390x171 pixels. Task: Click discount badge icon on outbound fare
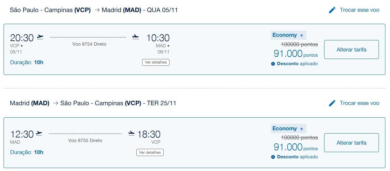pyautogui.click(x=273, y=64)
